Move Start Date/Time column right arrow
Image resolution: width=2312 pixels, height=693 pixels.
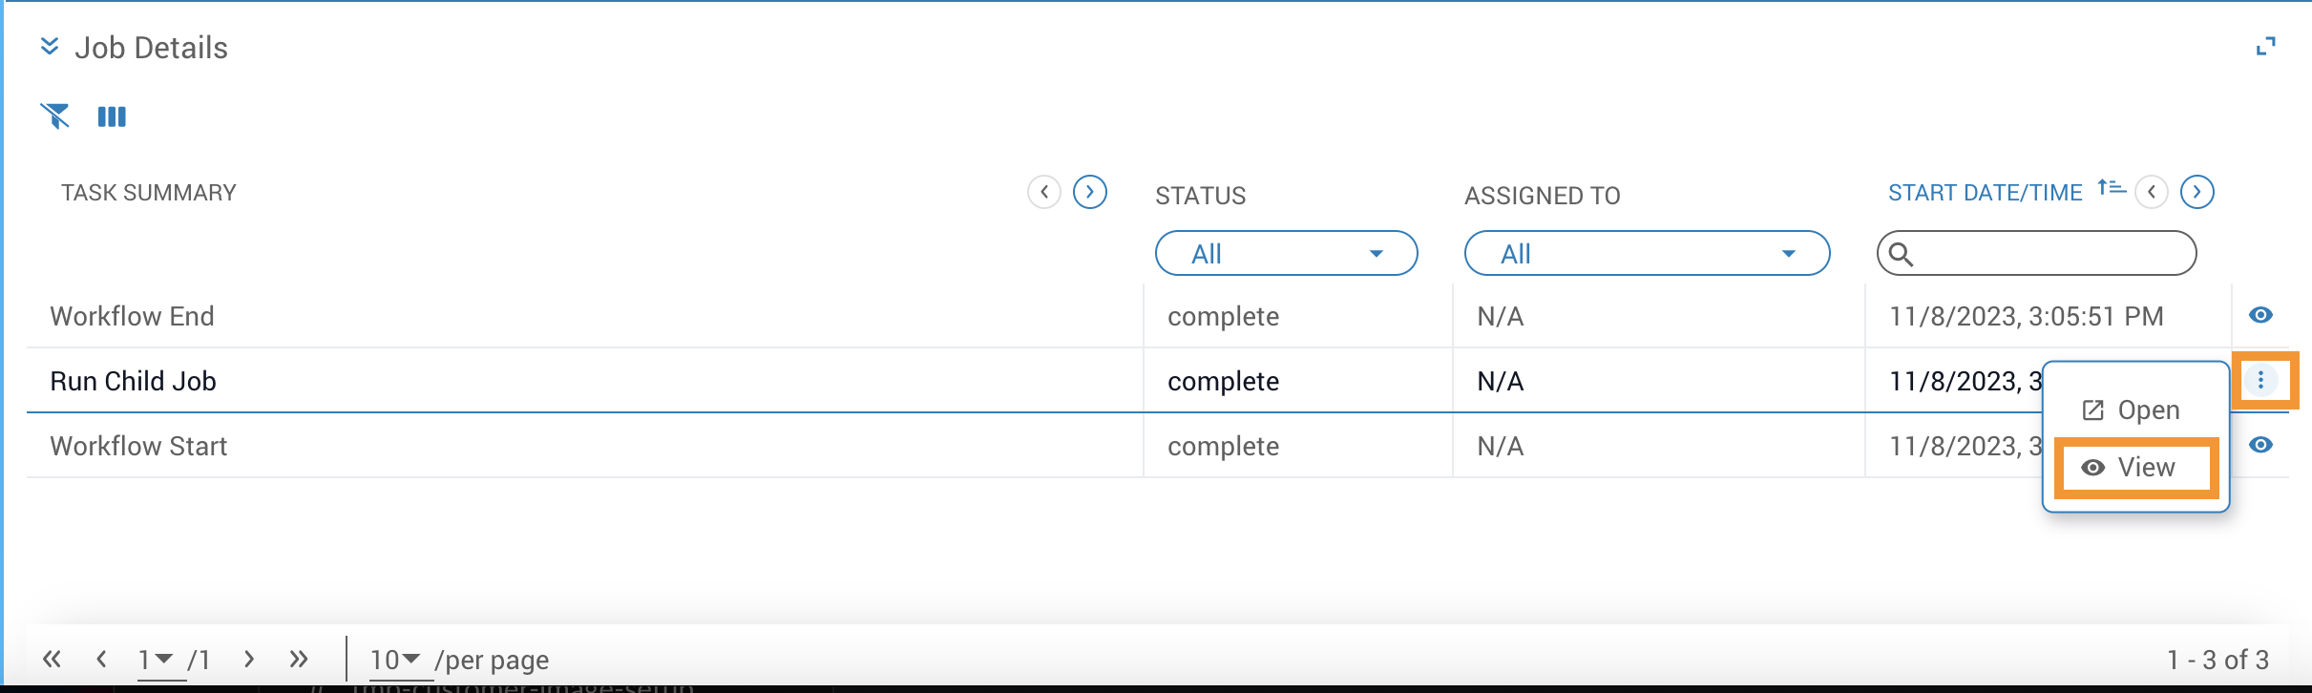(x=2196, y=192)
